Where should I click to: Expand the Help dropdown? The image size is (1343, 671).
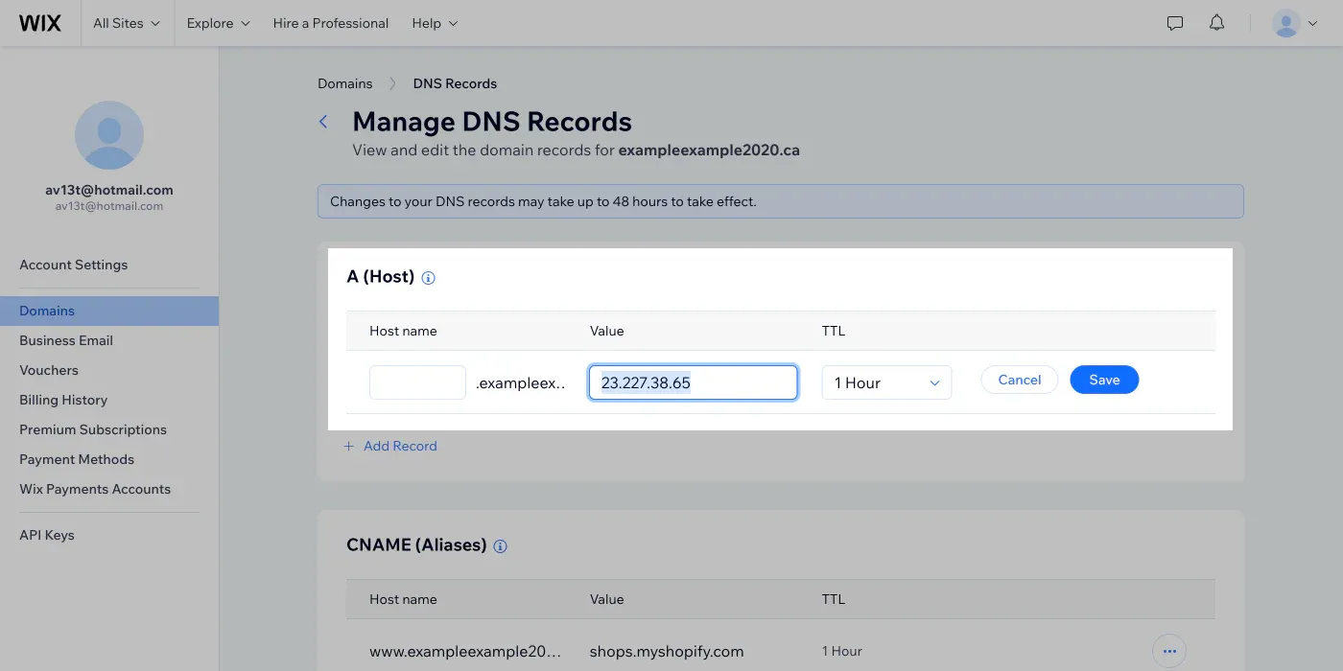(x=436, y=23)
